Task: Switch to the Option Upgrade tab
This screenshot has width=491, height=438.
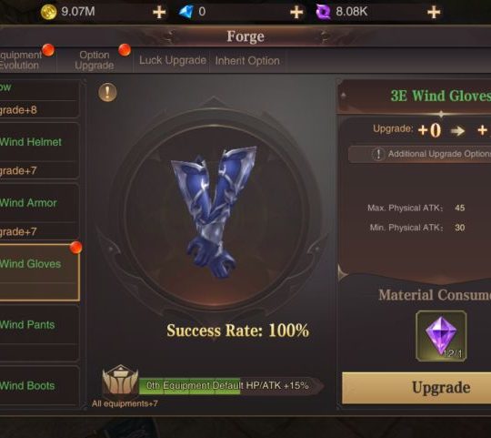Action: coord(95,60)
